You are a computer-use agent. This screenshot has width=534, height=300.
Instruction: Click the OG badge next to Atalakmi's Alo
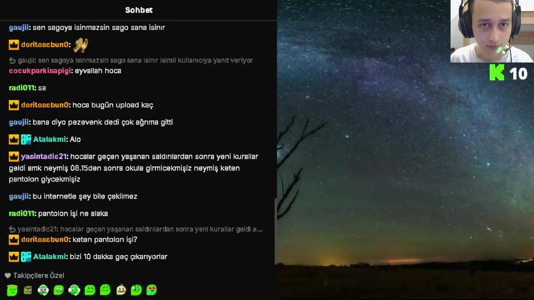coord(26,139)
